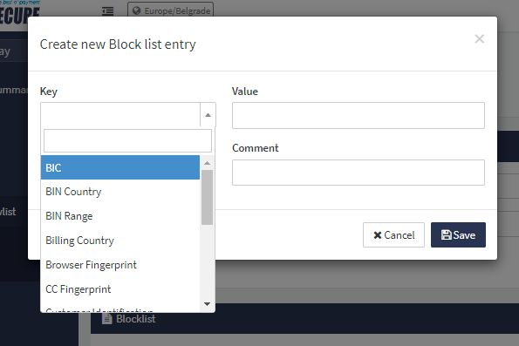
Task: Click the dropdown list scrollbar thumb
Action: coord(208,198)
